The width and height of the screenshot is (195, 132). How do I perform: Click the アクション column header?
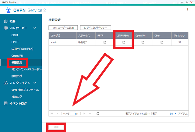[180, 36]
